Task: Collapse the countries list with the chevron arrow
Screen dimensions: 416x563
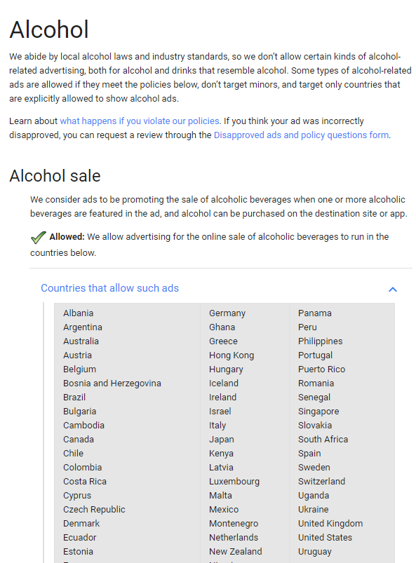Action: tap(393, 289)
